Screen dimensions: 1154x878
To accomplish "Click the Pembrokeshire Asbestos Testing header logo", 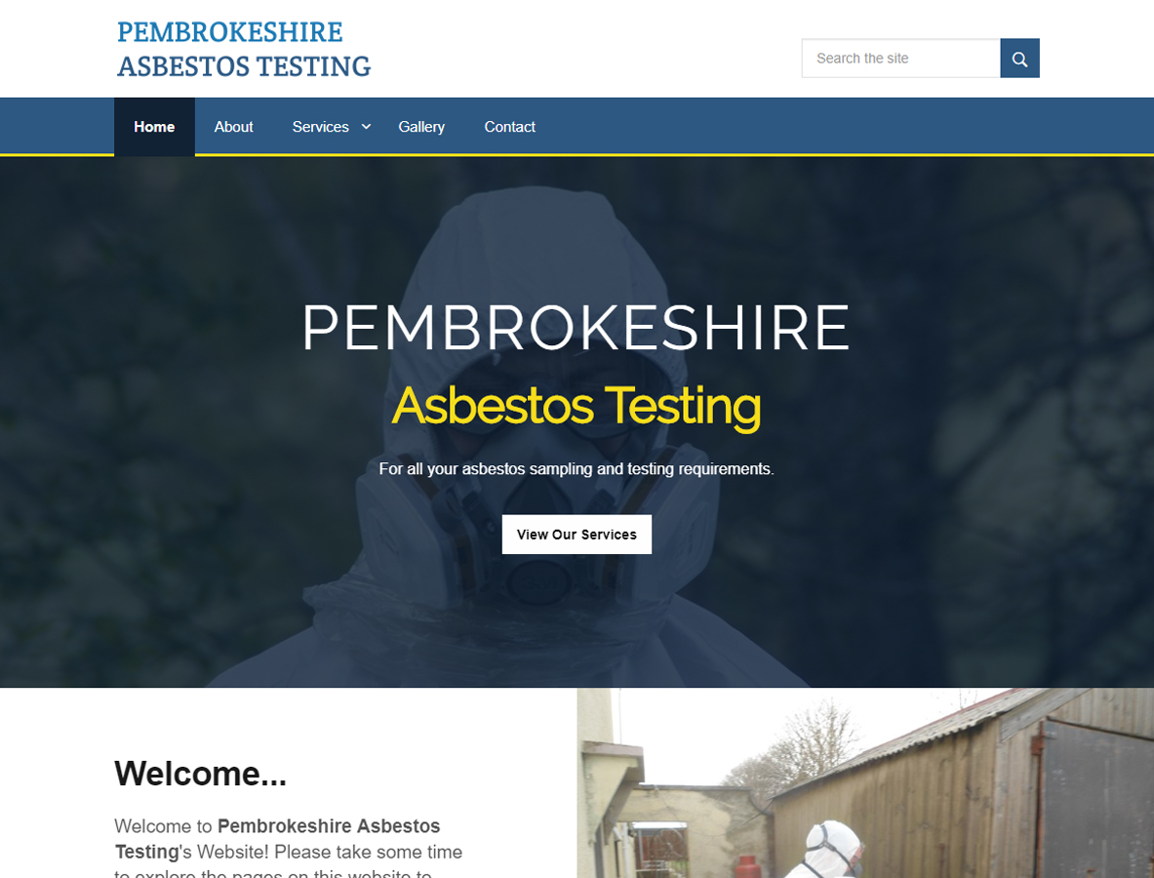I will pyautogui.click(x=244, y=50).
